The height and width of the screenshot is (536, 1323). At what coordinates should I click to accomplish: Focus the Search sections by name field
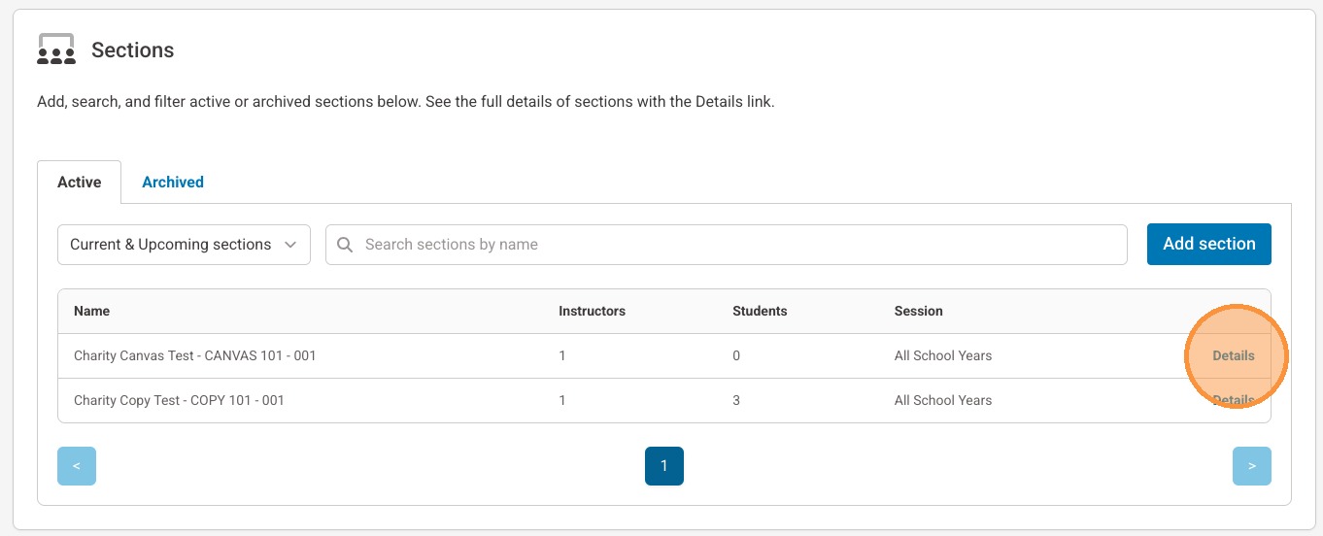pos(738,245)
